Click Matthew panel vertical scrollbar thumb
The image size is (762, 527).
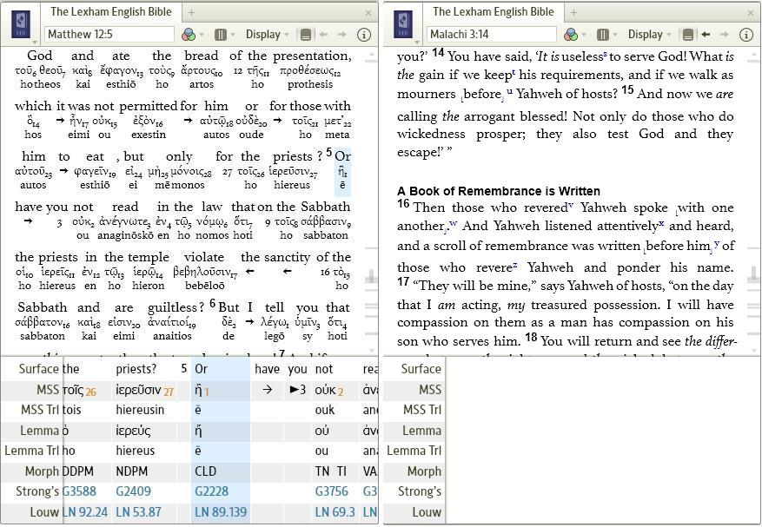tap(372, 275)
